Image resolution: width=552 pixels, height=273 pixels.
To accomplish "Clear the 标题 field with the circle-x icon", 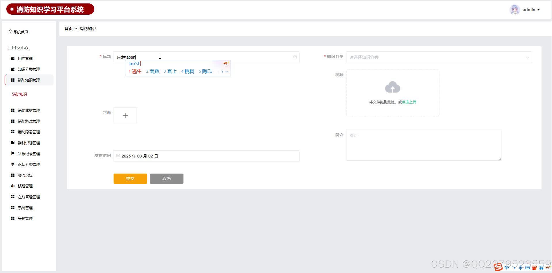I will coord(295,57).
